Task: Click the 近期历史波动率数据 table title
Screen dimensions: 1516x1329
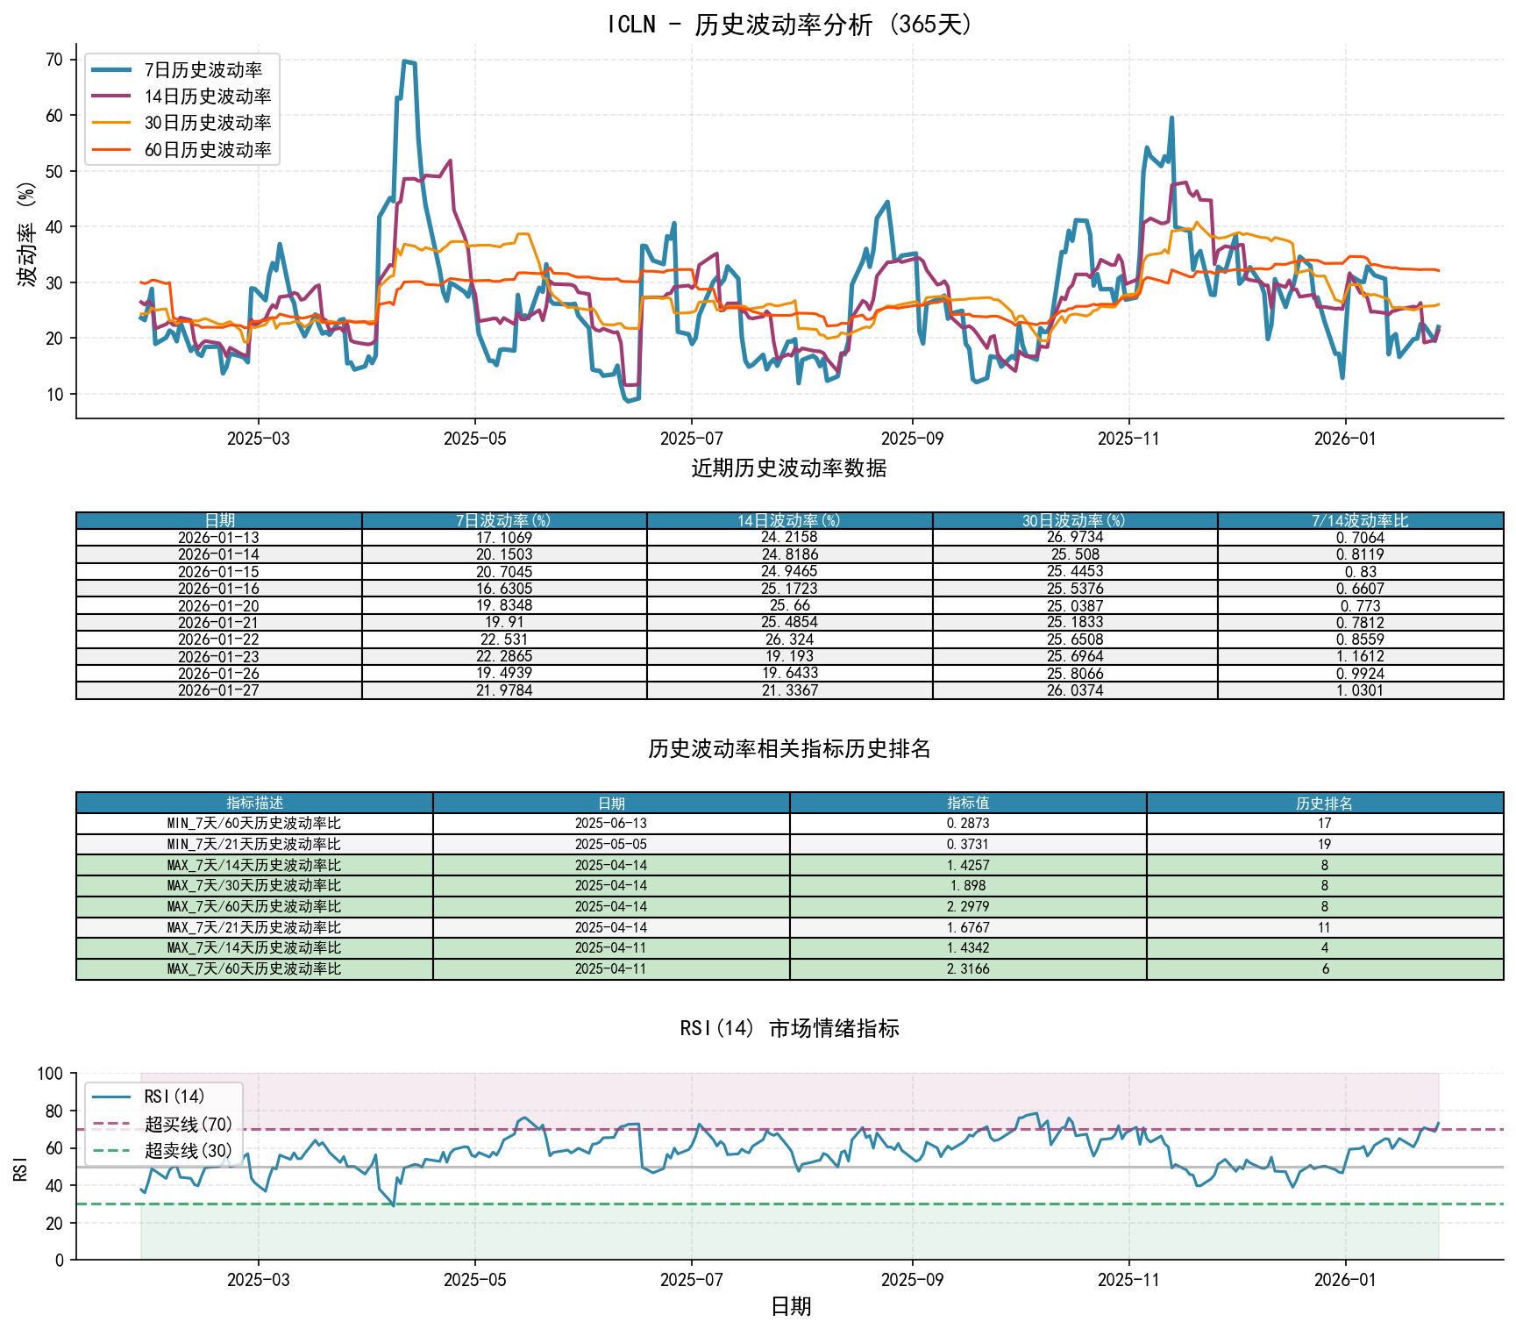Action: [789, 468]
